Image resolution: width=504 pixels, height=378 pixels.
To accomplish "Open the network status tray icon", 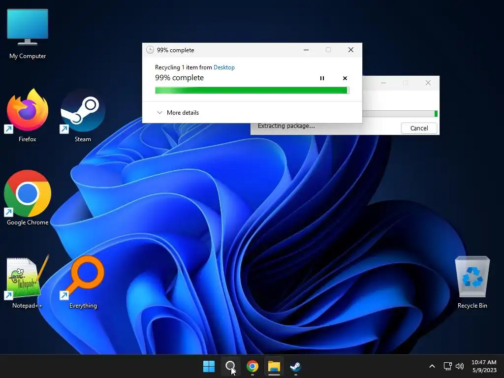I will click(448, 366).
